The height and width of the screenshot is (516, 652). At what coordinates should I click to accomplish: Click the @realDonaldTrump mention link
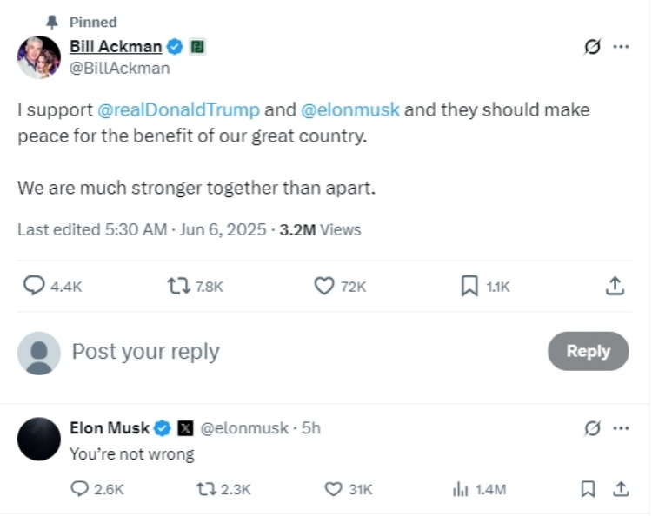(x=178, y=110)
